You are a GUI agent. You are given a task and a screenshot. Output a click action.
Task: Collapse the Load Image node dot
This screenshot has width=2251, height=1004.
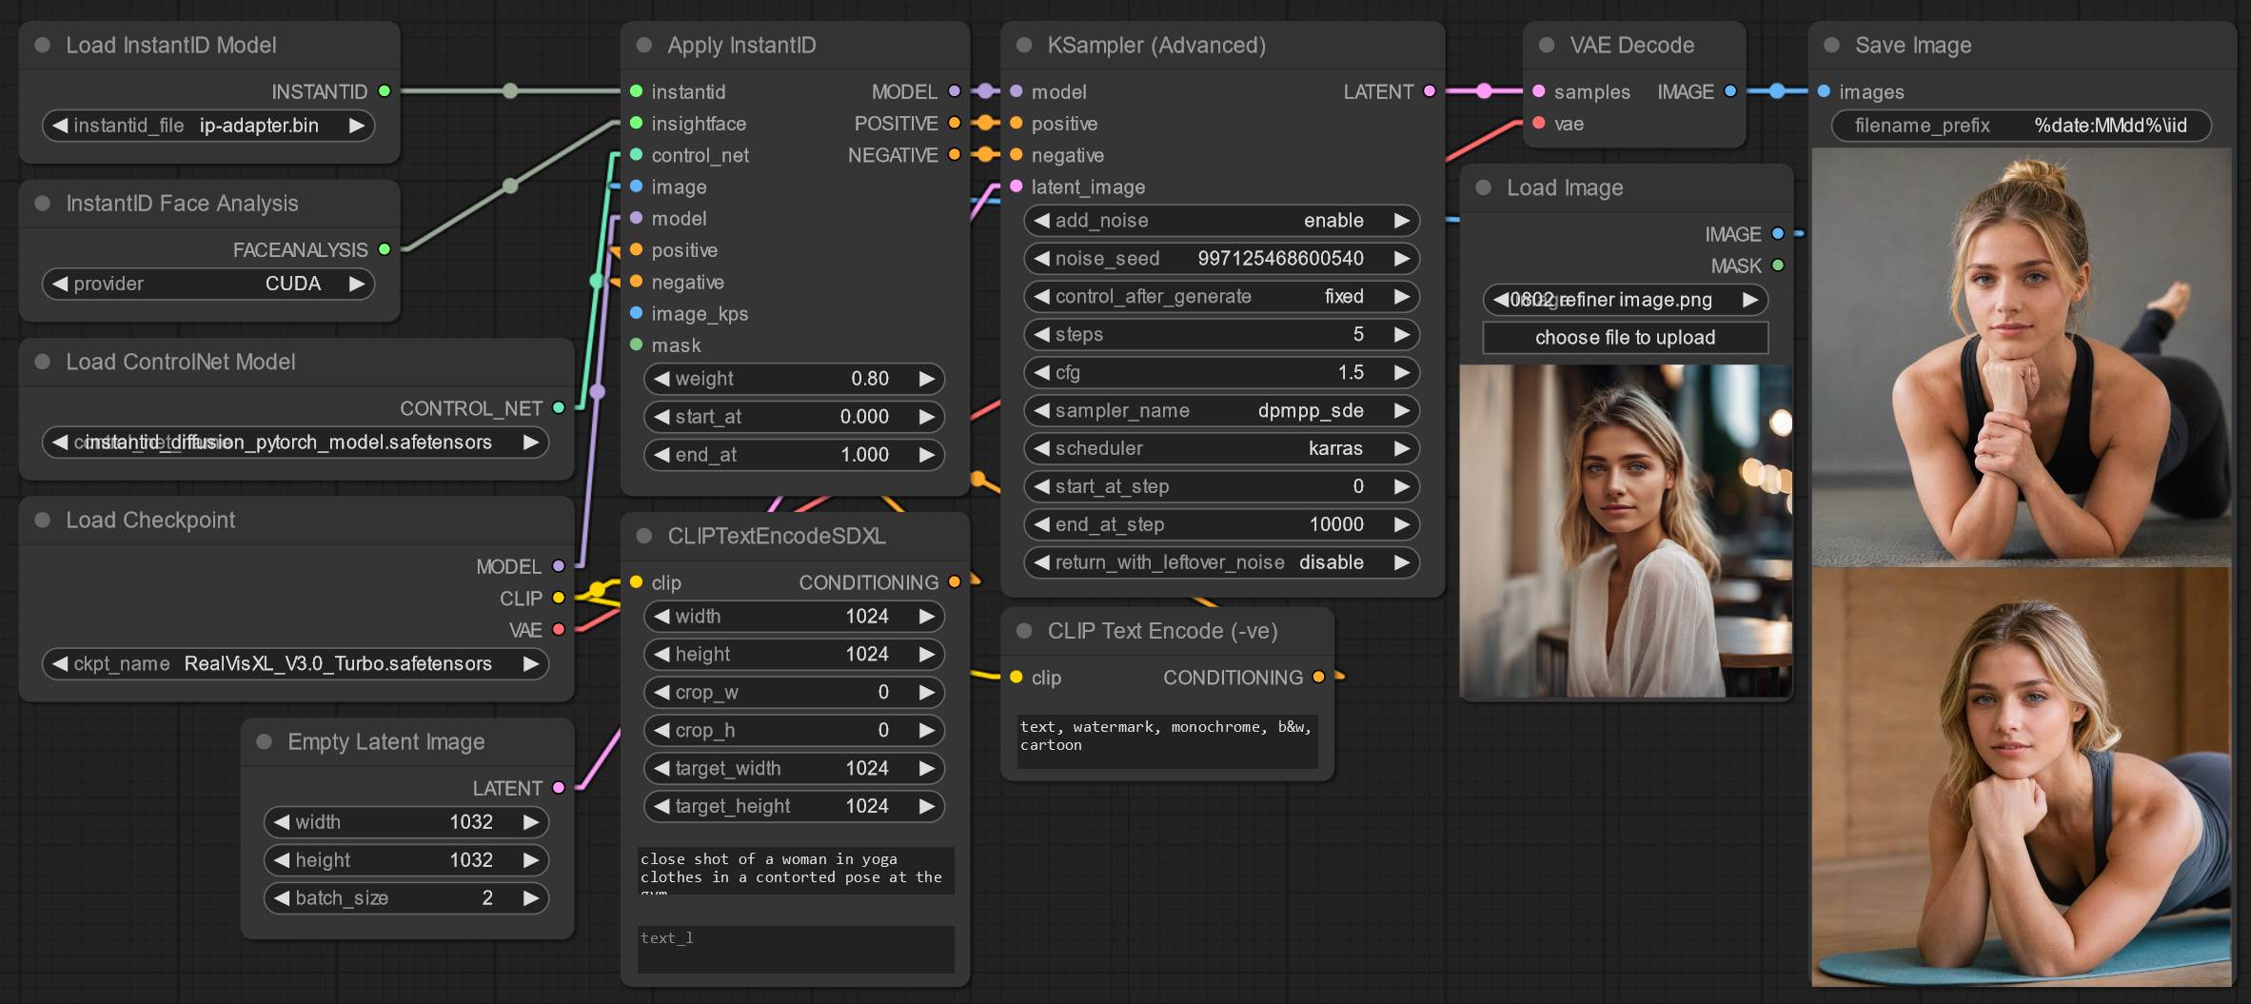tap(1483, 187)
